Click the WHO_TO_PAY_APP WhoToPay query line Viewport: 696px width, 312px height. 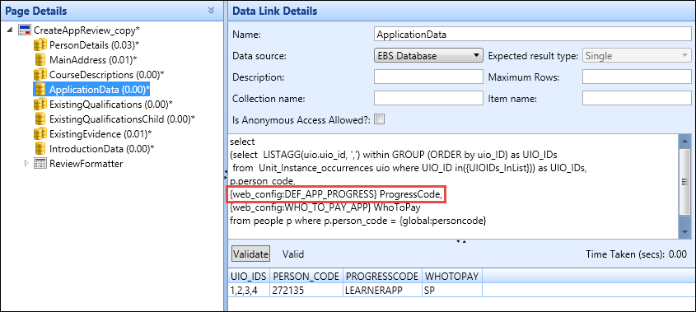click(x=325, y=207)
